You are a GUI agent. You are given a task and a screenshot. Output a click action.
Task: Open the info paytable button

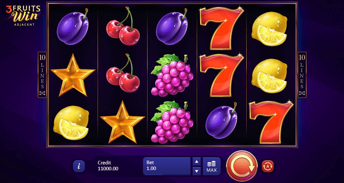click(79, 166)
